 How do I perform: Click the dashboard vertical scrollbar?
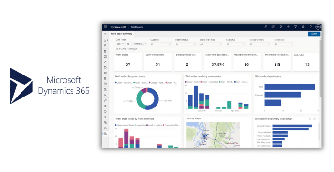(x=320, y=68)
